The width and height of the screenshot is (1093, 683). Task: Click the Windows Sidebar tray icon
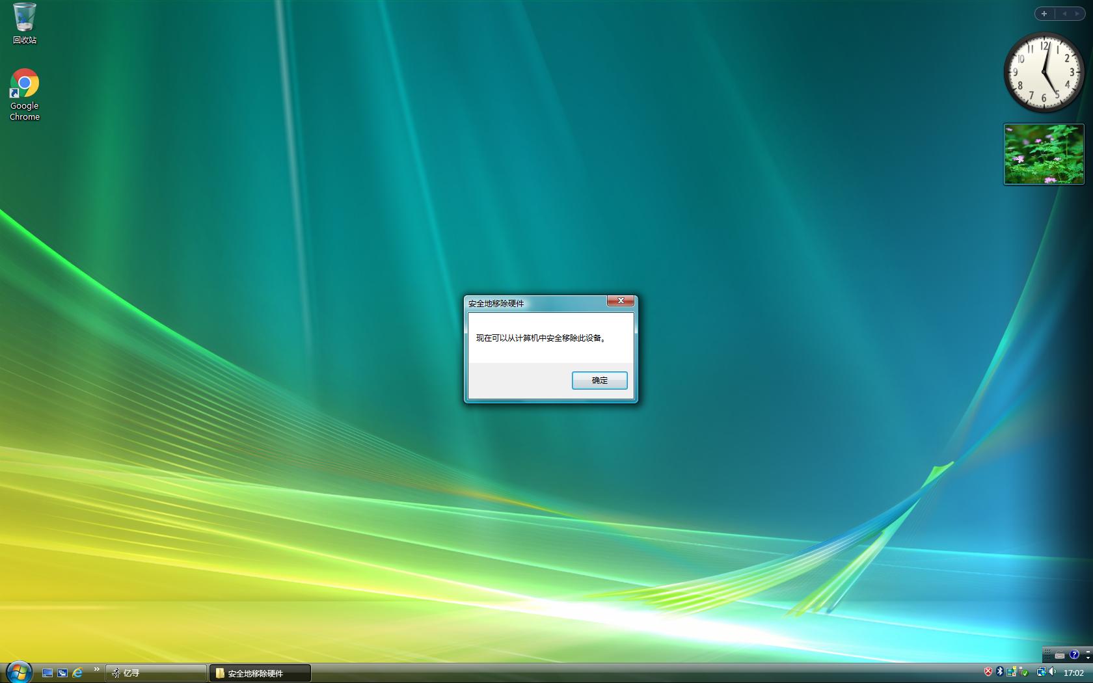[1011, 672]
